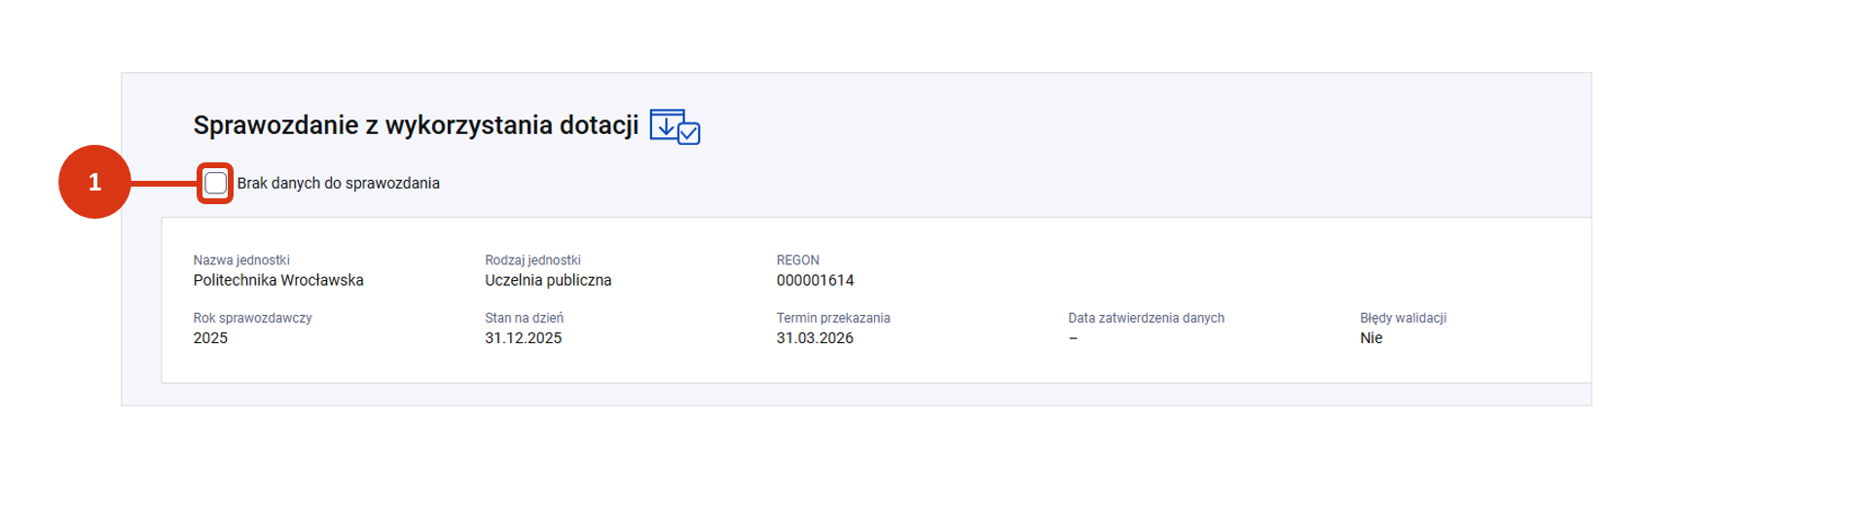Click the "Brak danych do sprawozdania" label text

click(338, 183)
